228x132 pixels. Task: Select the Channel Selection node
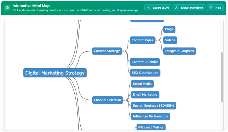[x=108, y=100]
